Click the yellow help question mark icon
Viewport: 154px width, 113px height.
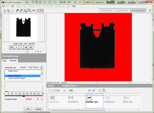150,10
